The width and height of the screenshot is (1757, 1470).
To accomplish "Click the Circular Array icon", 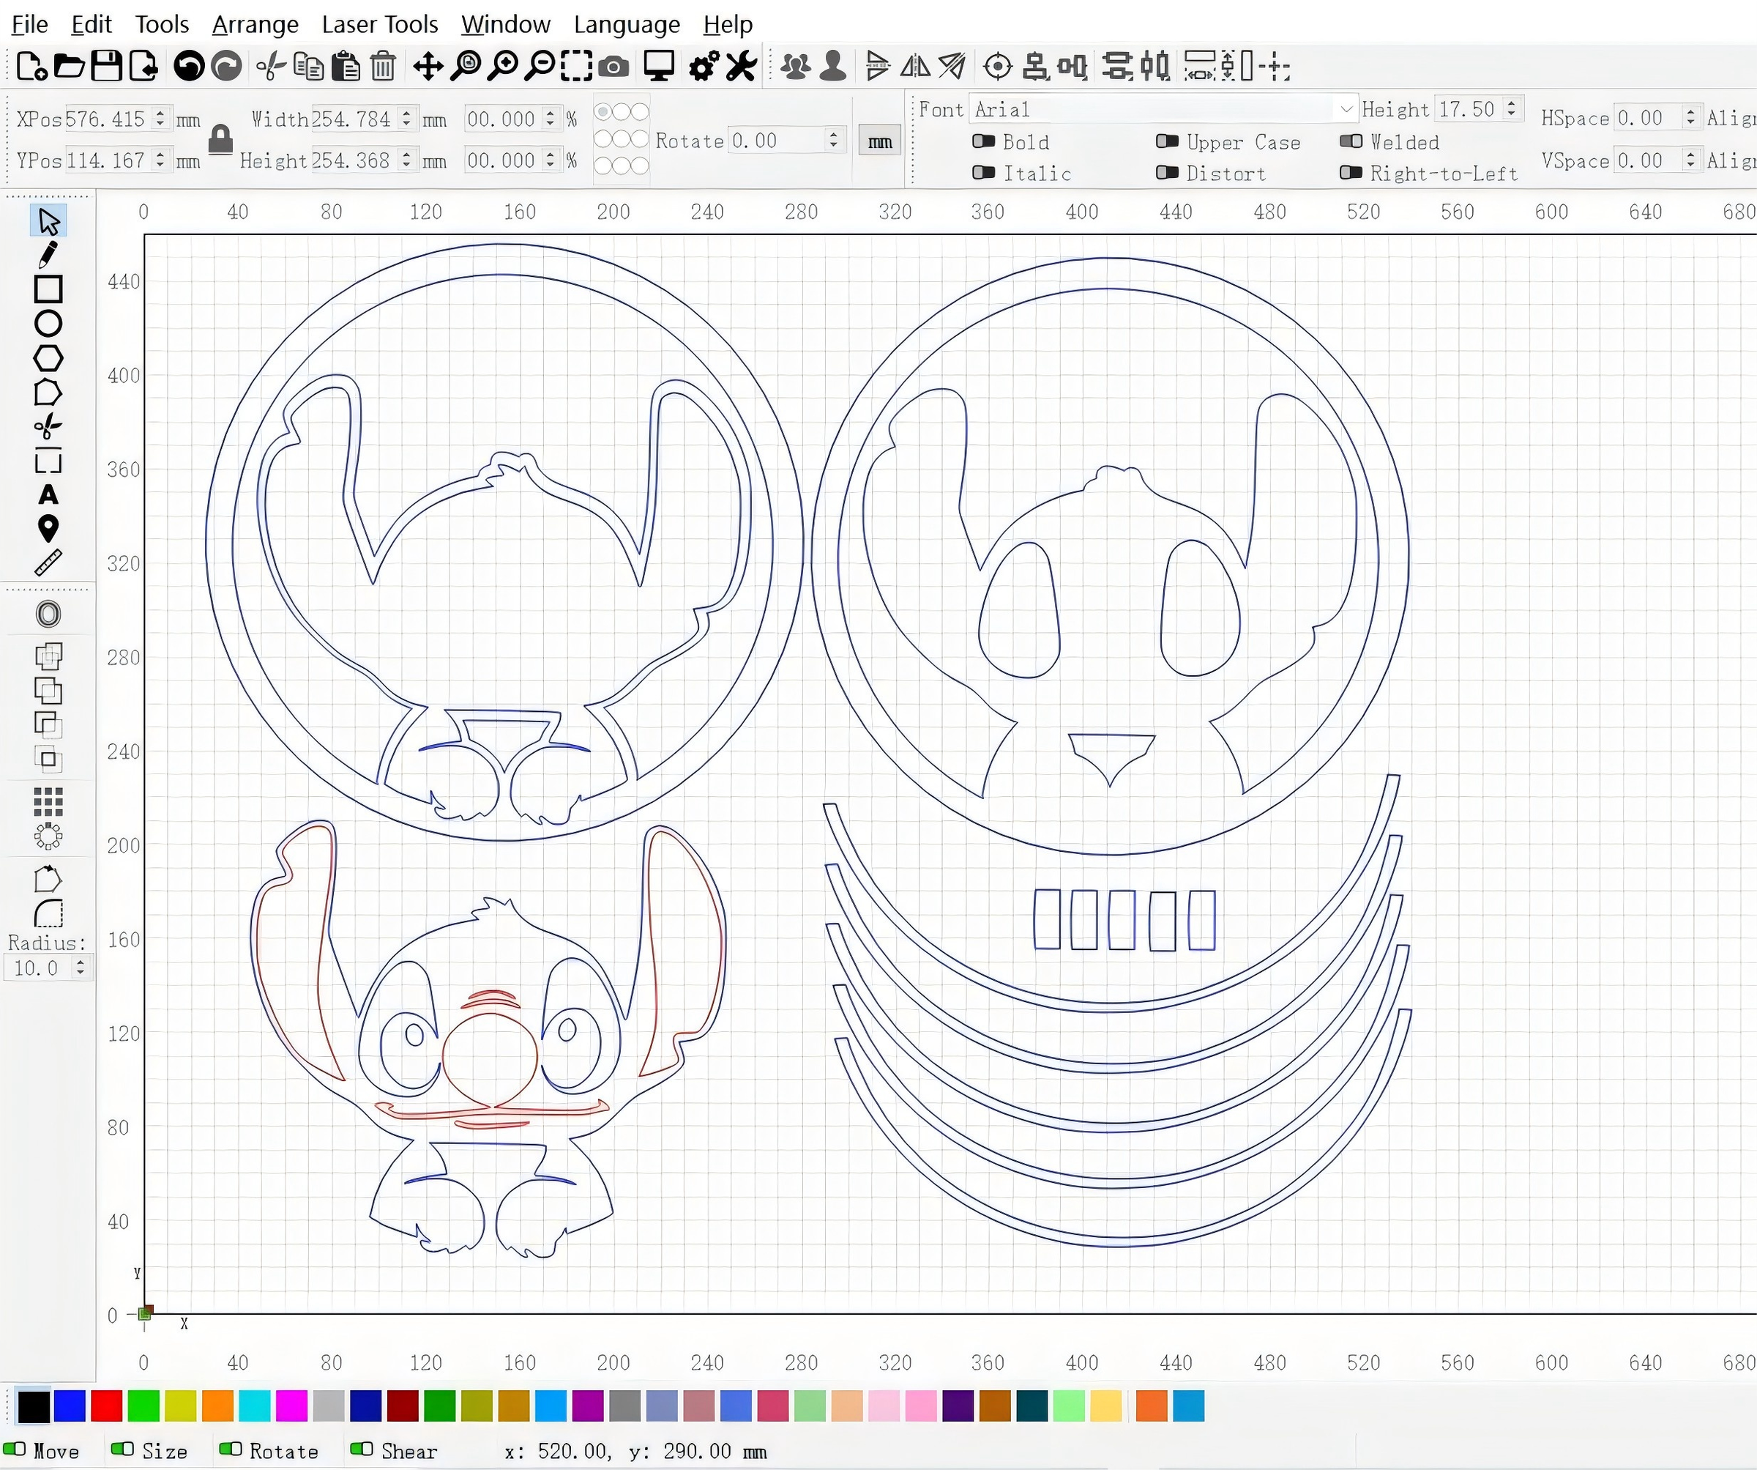I will tap(48, 836).
